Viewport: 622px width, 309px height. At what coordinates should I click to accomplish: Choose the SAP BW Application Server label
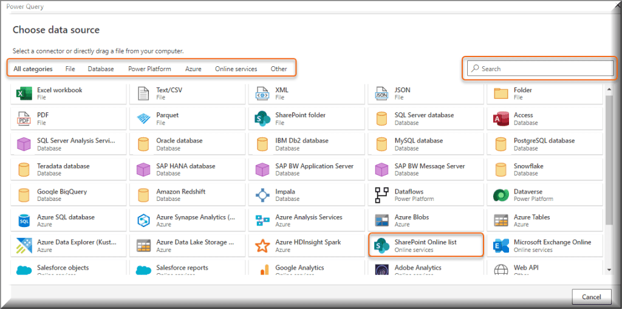[x=315, y=166]
